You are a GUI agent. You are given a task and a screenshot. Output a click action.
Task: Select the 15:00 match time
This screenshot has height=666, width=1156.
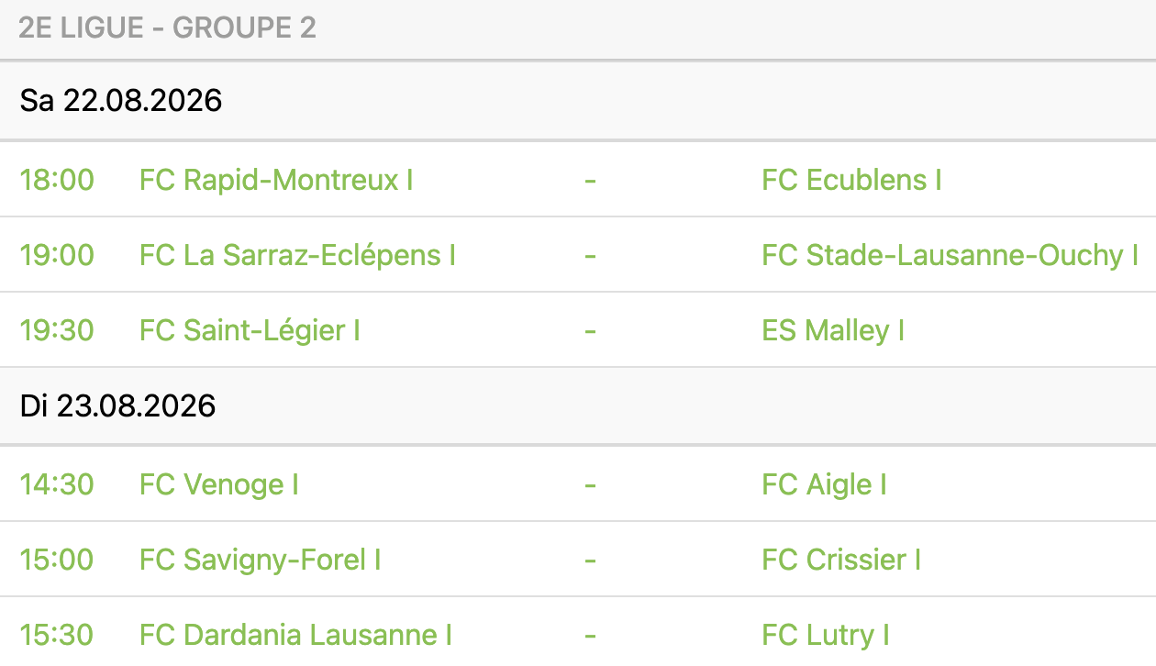pos(57,560)
